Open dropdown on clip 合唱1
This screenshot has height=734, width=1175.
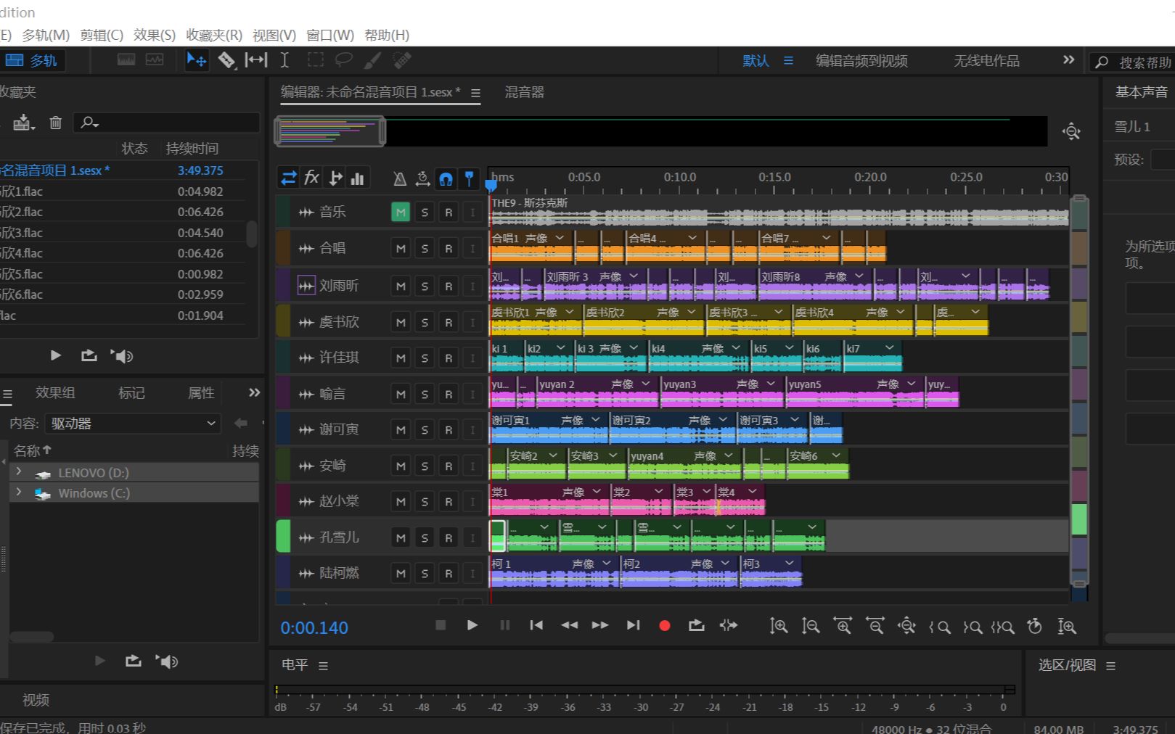(560, 238)
